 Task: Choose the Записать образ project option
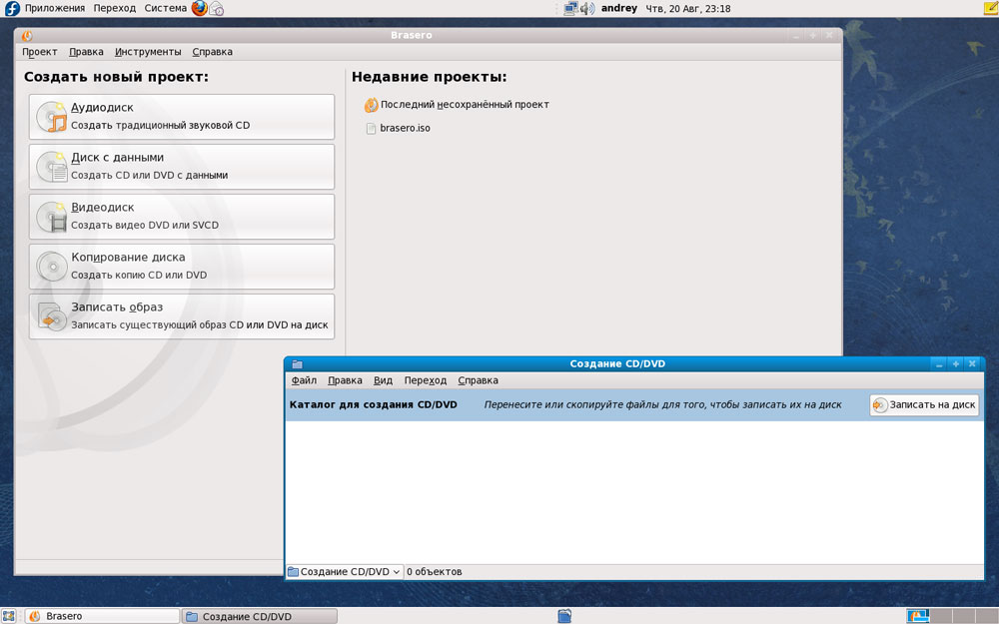[x=182, y=315]
